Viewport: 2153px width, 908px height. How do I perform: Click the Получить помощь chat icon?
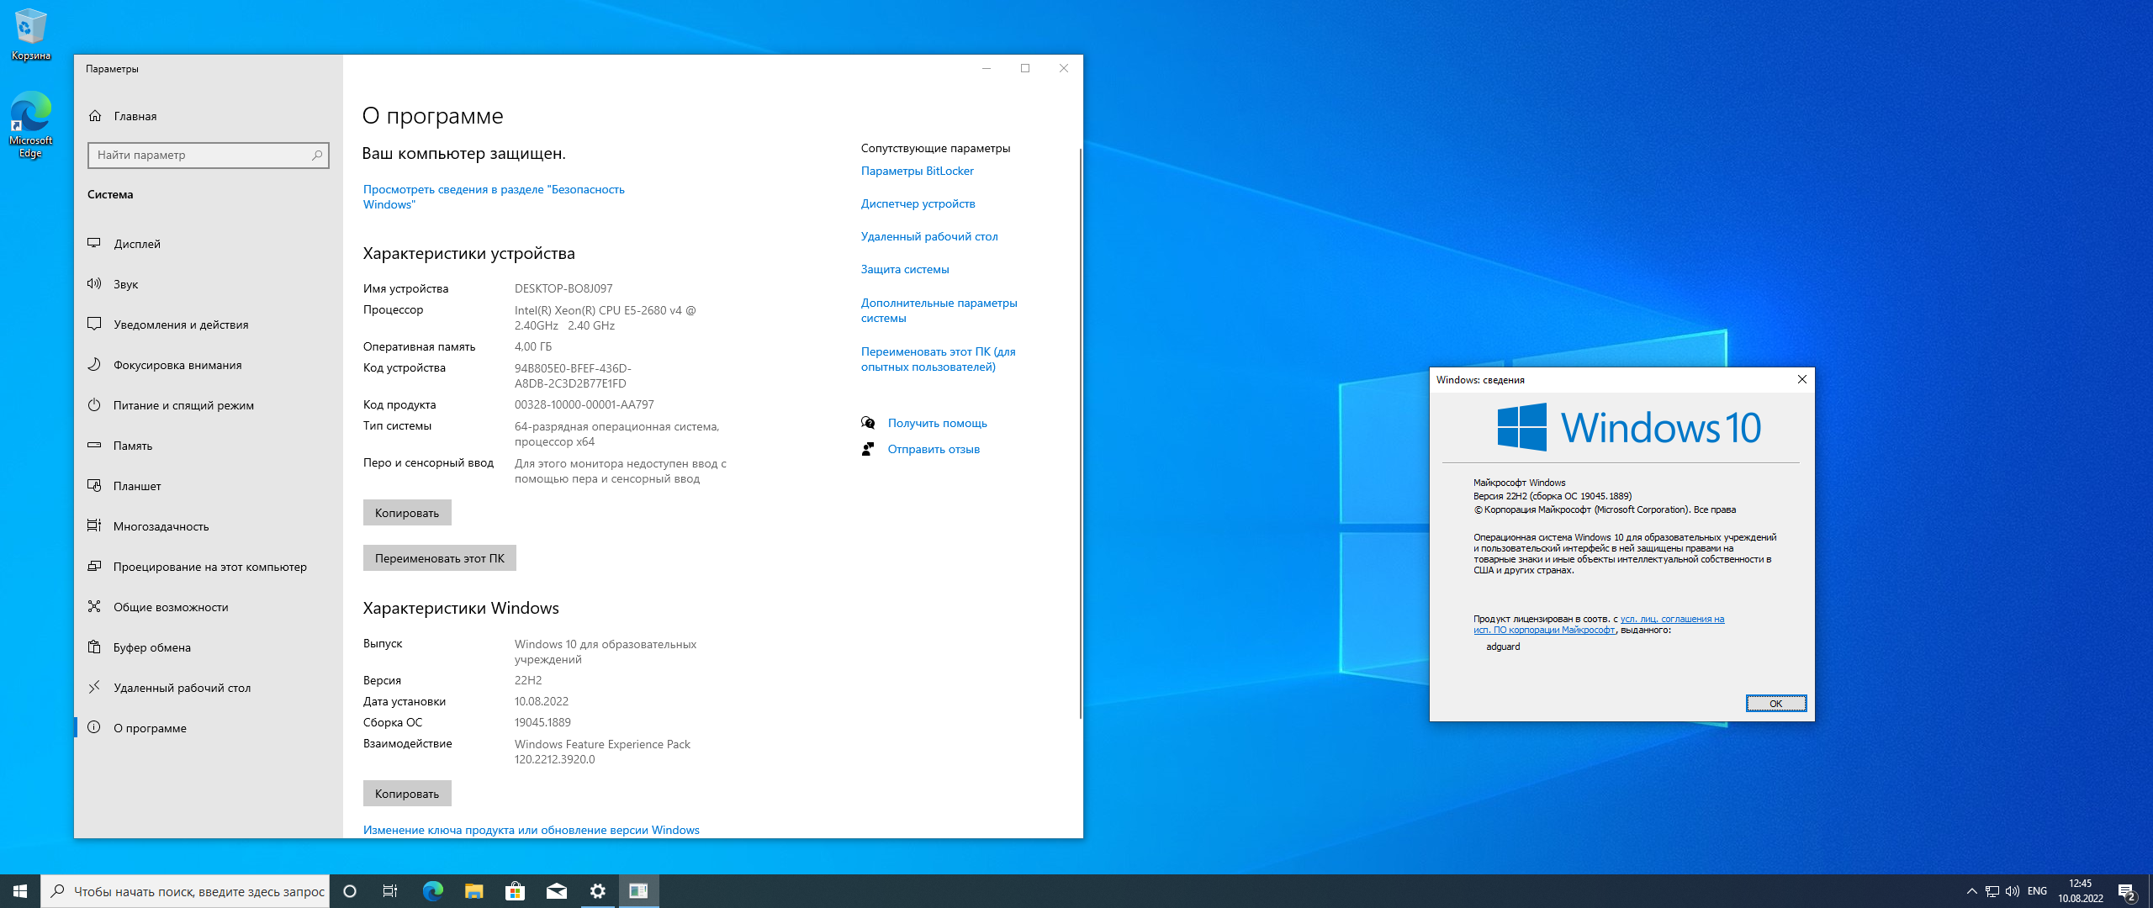(868, 423)
